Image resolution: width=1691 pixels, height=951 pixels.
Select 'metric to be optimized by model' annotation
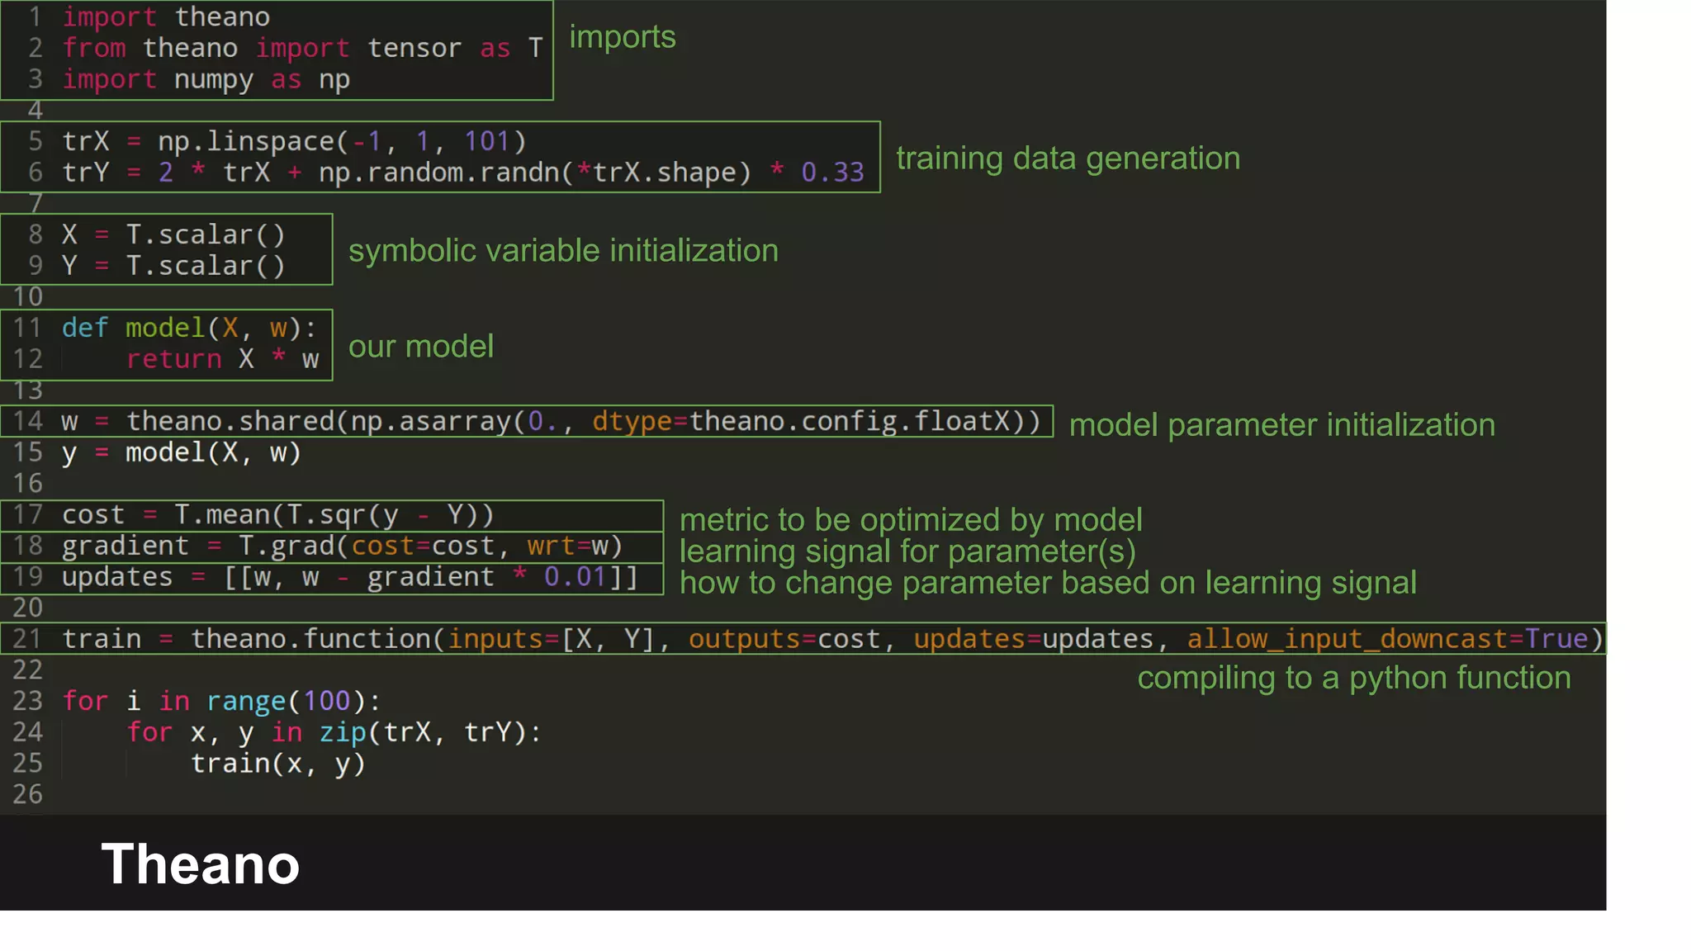(x=911, y=520)
